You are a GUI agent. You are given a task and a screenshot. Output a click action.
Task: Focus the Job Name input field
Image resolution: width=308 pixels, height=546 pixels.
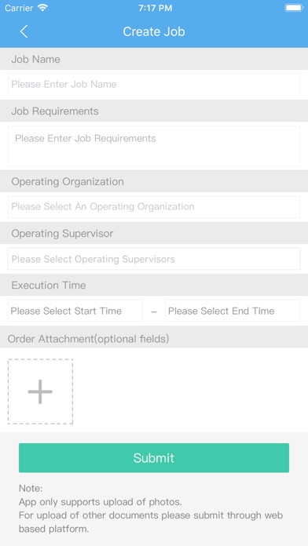pos(154,85)
